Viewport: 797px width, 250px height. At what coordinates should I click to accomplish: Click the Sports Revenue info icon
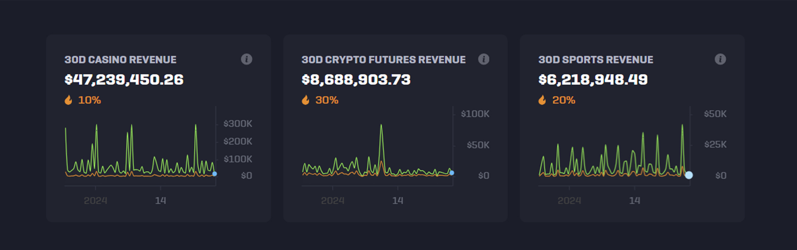(720, 59)
